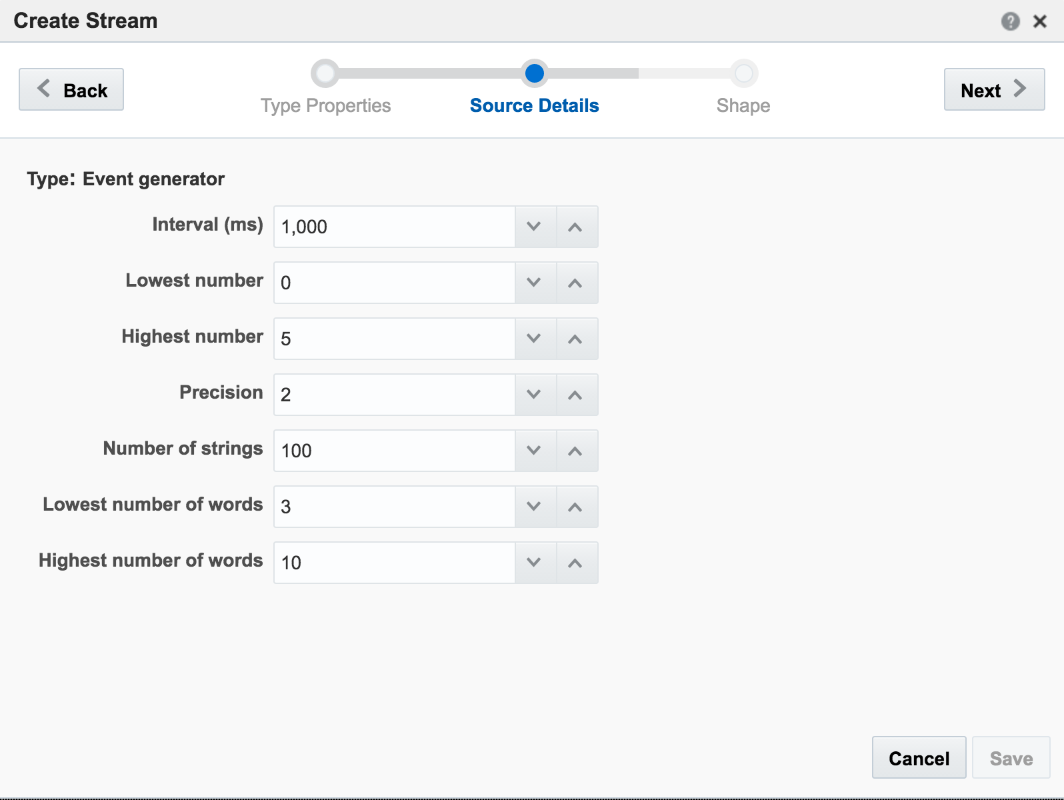Viewport: 1064px width, 800px height.
Task: Increase the Number of strings value
Action: (x=575, y=451)
